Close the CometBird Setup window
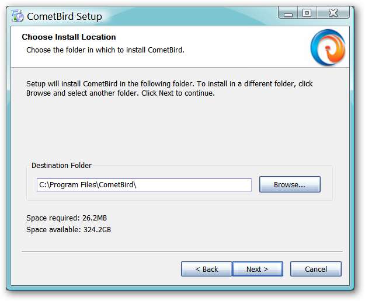 334,13
